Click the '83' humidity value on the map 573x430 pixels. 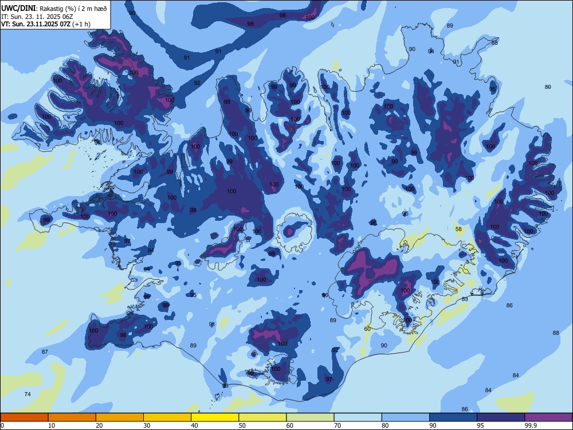(x=465, y=299)
